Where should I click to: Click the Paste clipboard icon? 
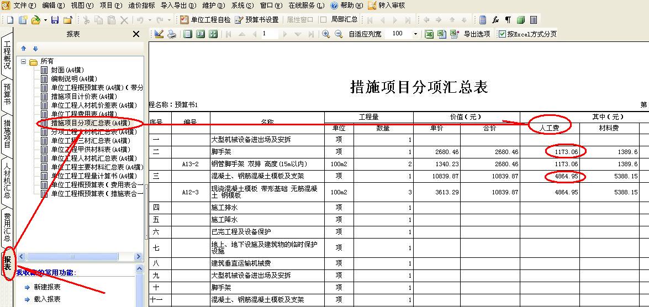[111, 20]
